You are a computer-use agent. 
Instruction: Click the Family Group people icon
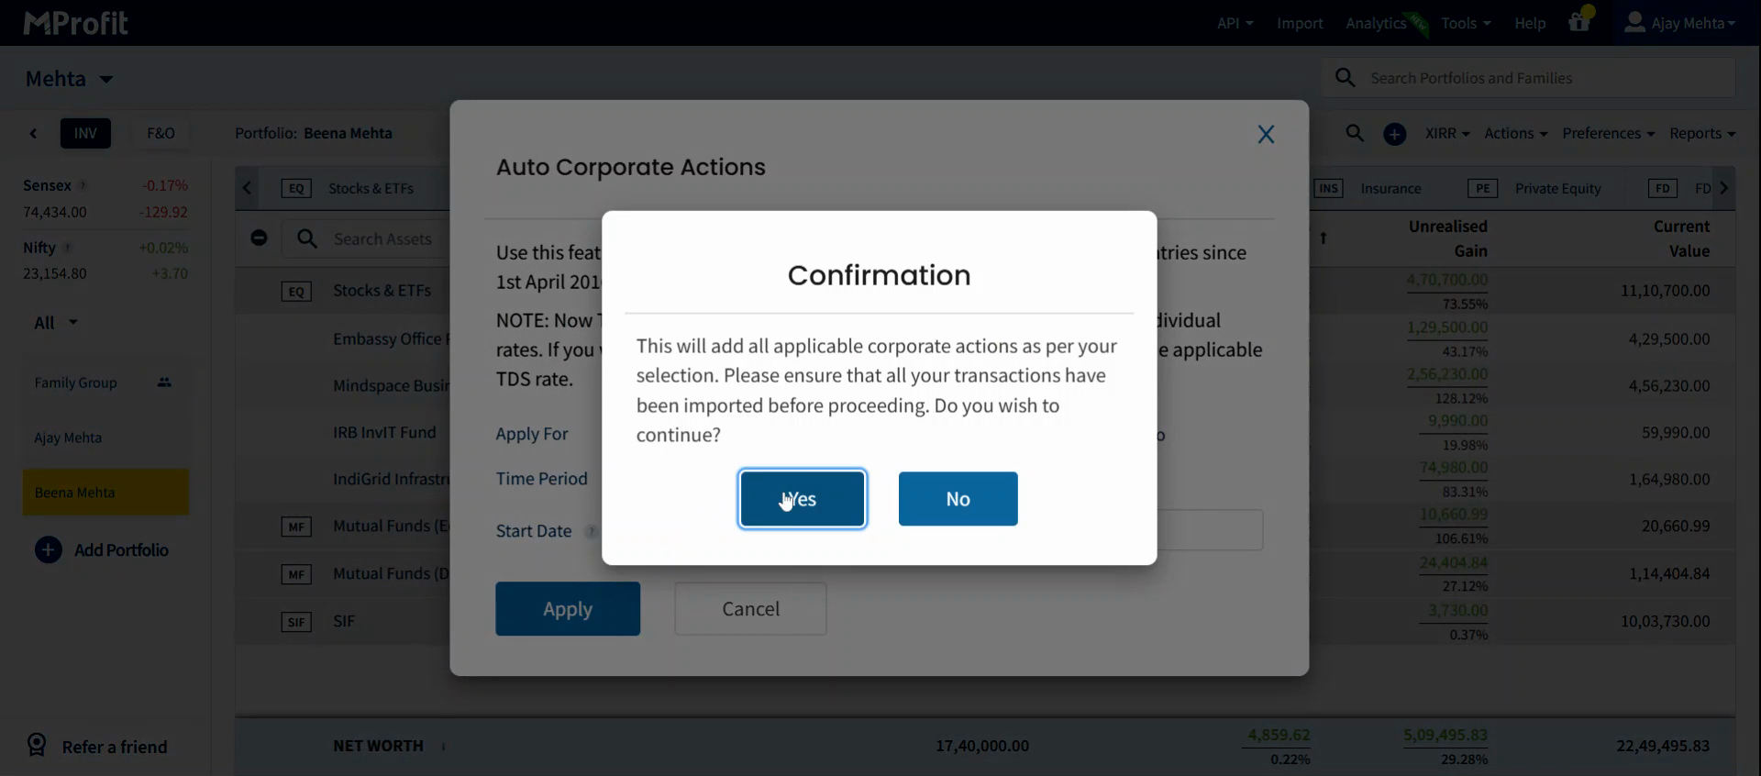pyautogui.click(x=164, y=382)
